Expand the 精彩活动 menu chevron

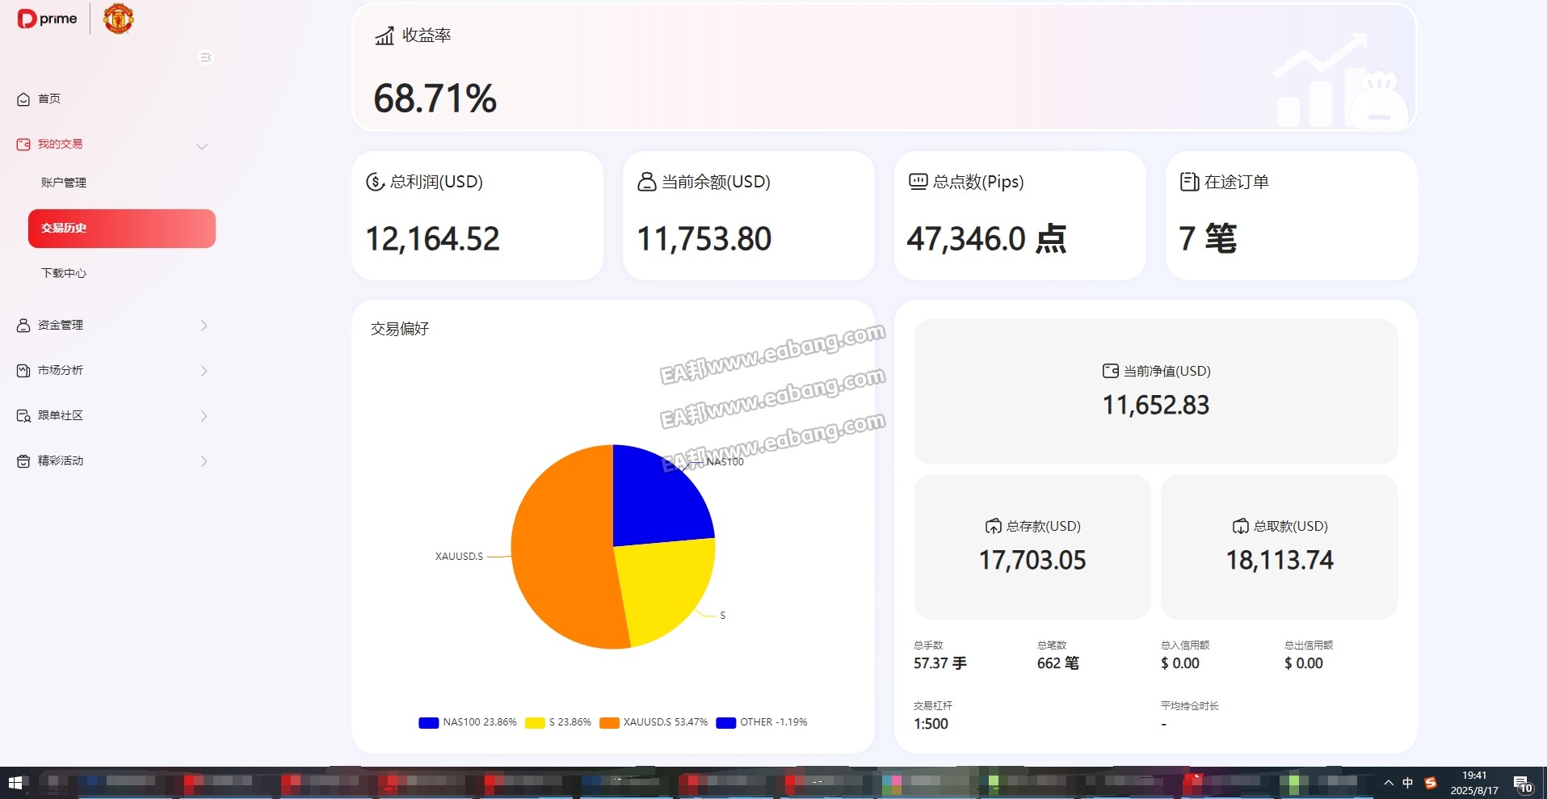pyautogui.click(x=204, y=461)
